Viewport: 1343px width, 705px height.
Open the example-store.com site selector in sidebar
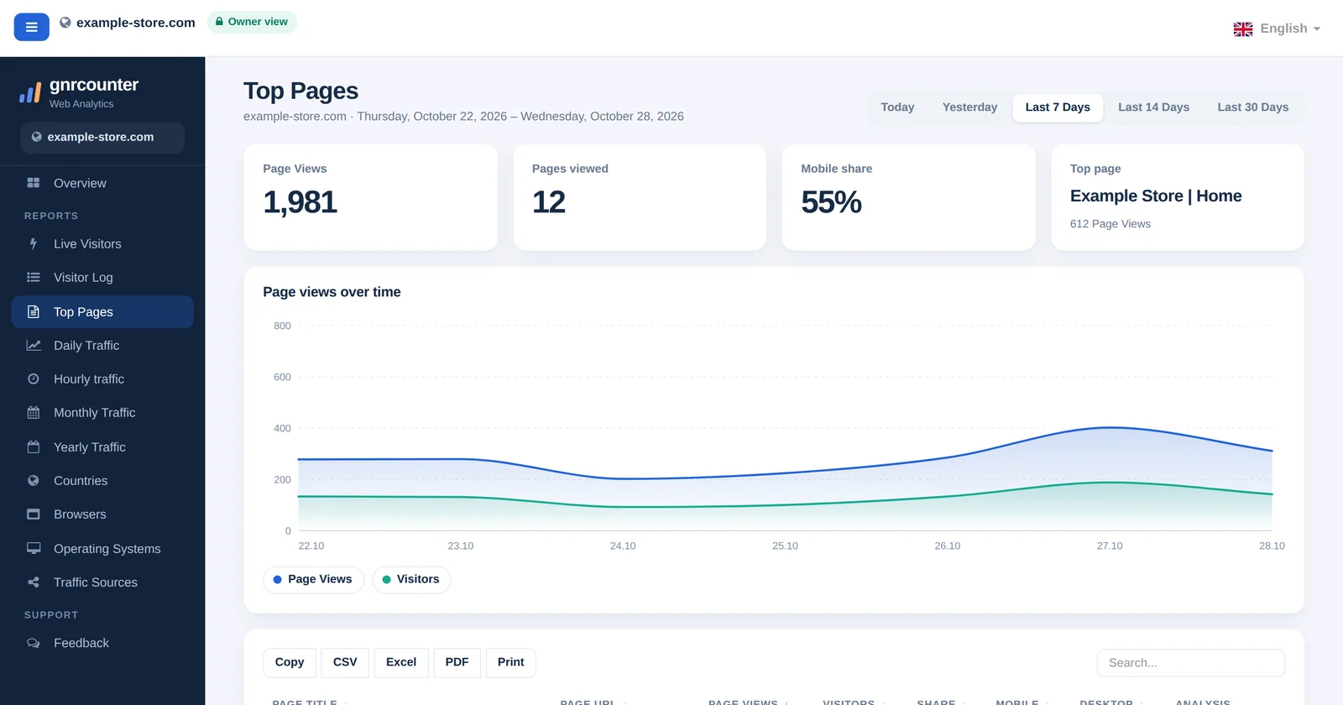click(x=102, y=138)
